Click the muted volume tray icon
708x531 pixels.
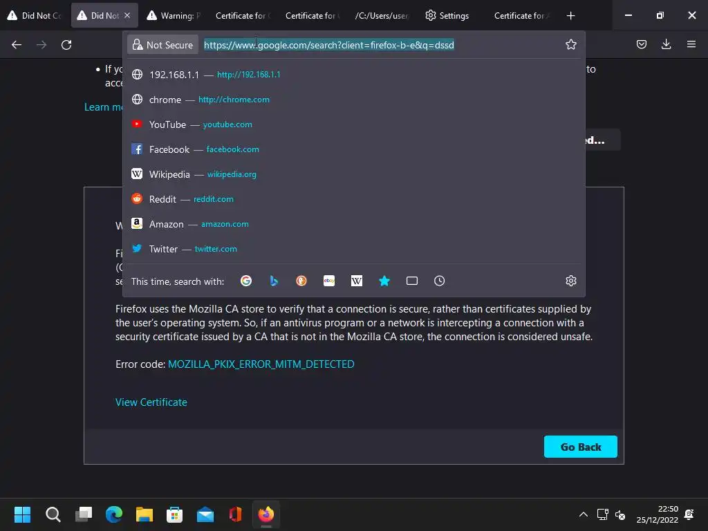(620, 514)
